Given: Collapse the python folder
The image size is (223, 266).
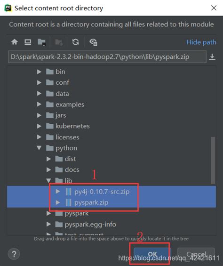Looking at the screenshot, I should (39, 148).
